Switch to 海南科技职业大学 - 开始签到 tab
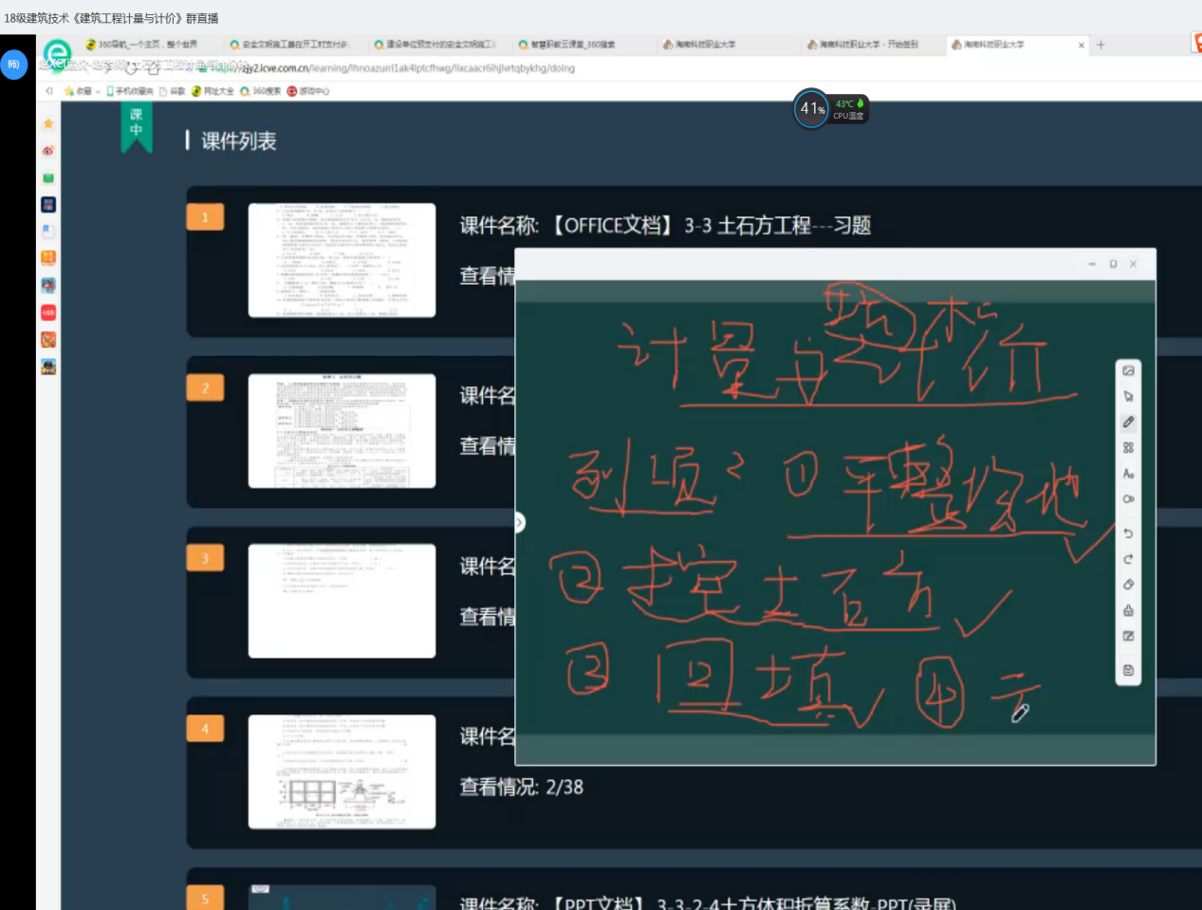The height and width of the screenshot is (910, 1202). [869, 45]
